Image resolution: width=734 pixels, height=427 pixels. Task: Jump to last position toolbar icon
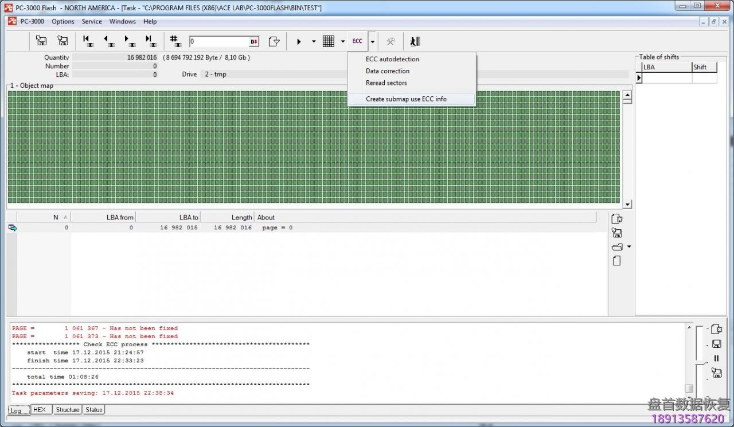pos(151,41)
